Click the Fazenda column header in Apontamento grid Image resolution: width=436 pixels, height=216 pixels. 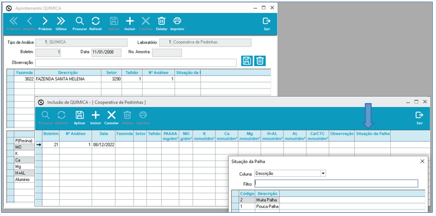point(24,73)
